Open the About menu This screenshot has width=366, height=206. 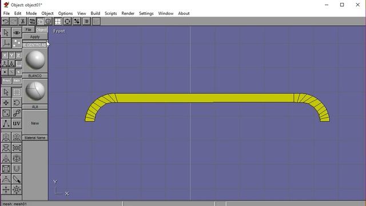point(184,13)
